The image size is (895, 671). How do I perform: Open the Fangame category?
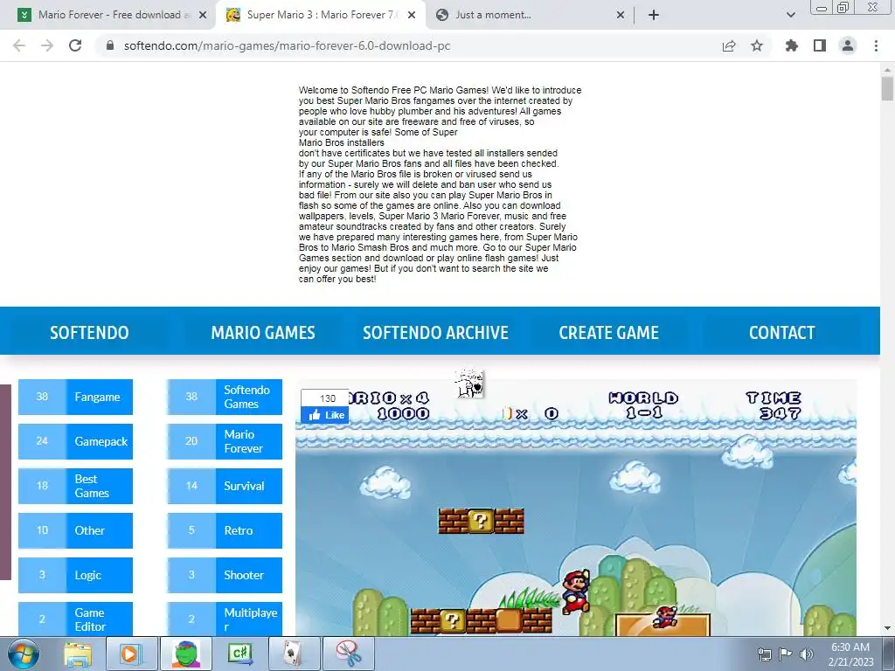75,397
